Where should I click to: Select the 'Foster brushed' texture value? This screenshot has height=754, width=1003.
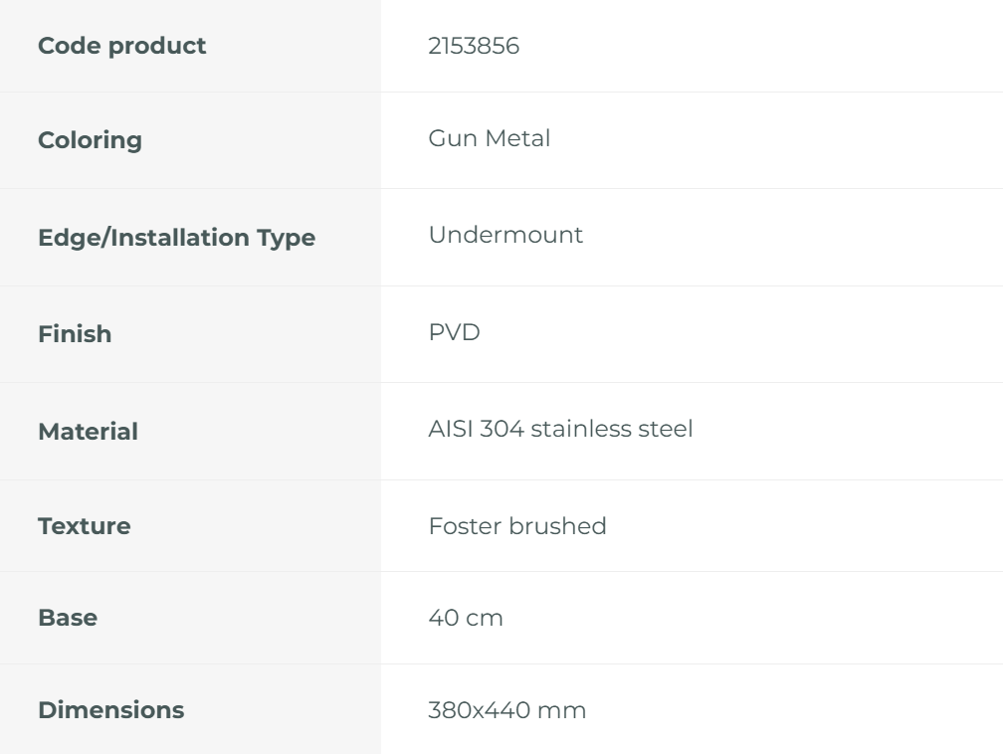[x=516, y=526]
